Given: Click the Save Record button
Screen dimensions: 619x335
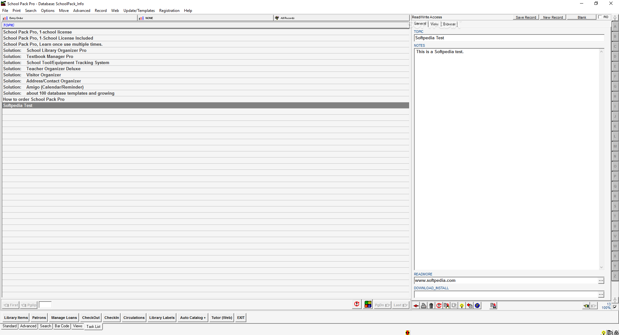Looking at the screenshot, I should 526,17.
